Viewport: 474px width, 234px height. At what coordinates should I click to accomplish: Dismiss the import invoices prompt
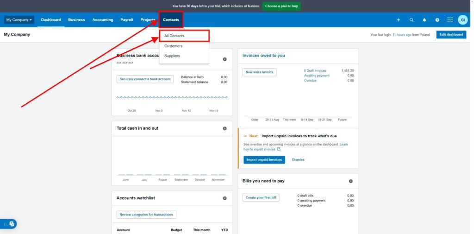(x=298, y=159)
